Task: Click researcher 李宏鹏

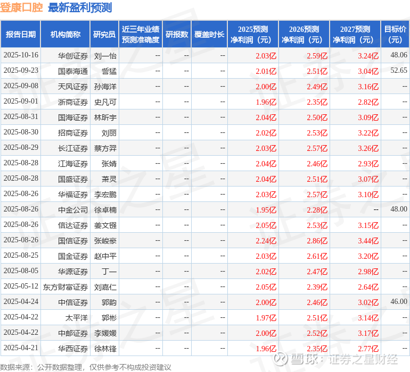Action: click(105, 195)
